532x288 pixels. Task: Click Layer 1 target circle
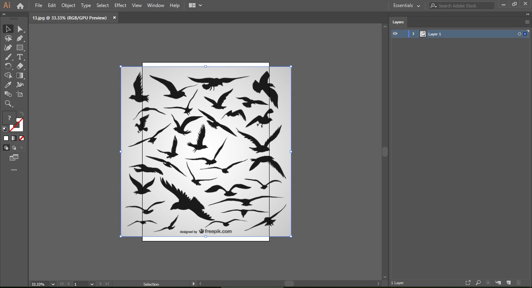click(x=519, y=34)
